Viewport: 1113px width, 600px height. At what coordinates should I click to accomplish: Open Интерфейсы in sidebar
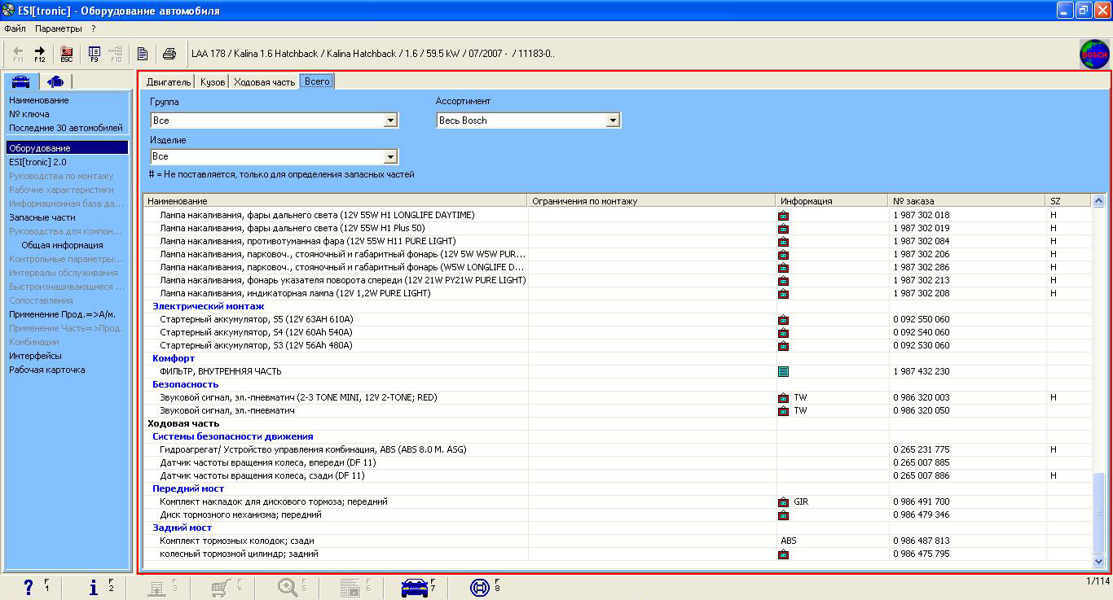35,356
